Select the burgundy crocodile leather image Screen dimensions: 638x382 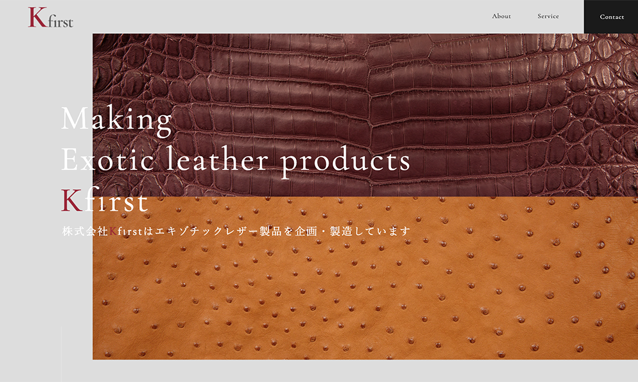[365, 115]
